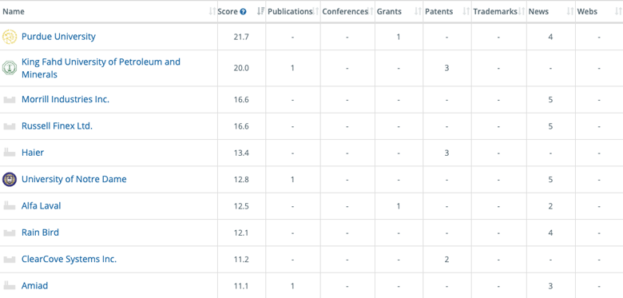Sort by Grants column arrows

[418, 12]
